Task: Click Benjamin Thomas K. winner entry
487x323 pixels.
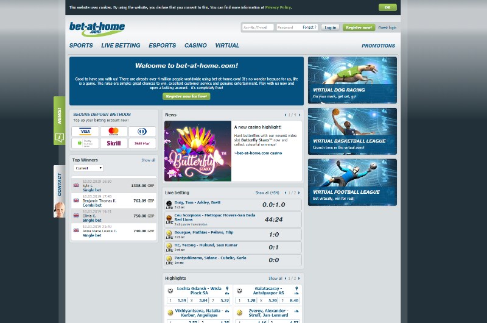Action: pyautogui.click(x=114, y=201)
